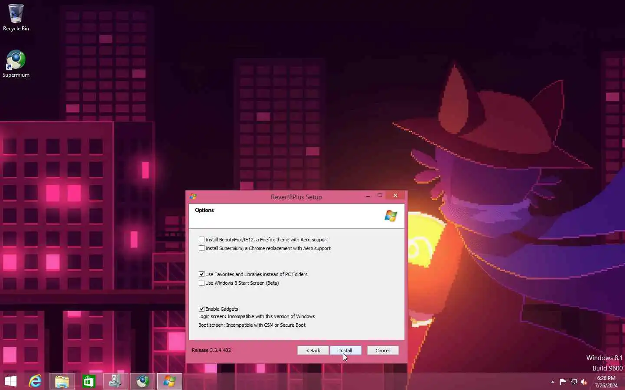Click 'Login screen: Incompatible' message
The image size is (625, 390).
click(257, 316)
